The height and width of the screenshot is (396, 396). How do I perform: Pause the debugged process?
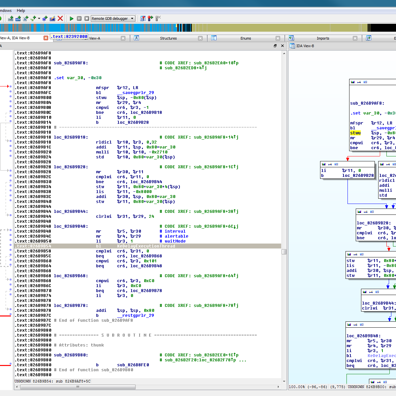[x=79, y=18]
